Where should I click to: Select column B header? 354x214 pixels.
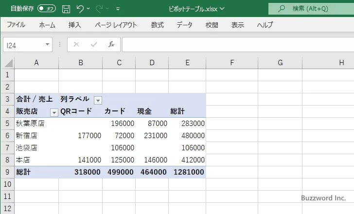81,63
